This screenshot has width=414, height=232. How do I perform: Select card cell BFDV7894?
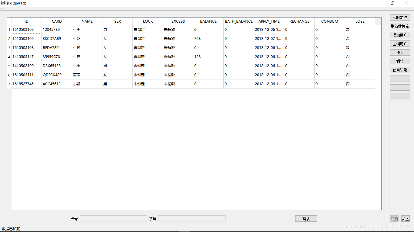point(57,48)
